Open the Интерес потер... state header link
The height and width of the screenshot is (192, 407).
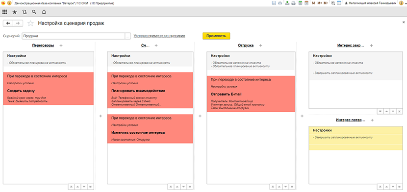click(x=351, y=120)
